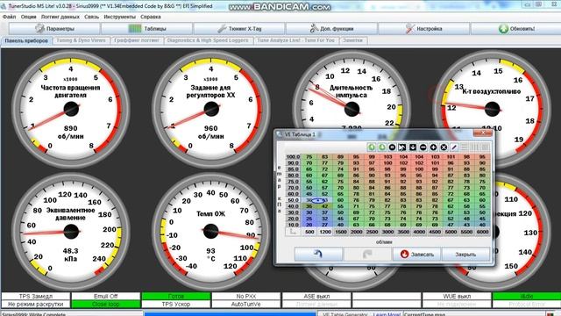Open the Связь menu

tap(91, 17)
